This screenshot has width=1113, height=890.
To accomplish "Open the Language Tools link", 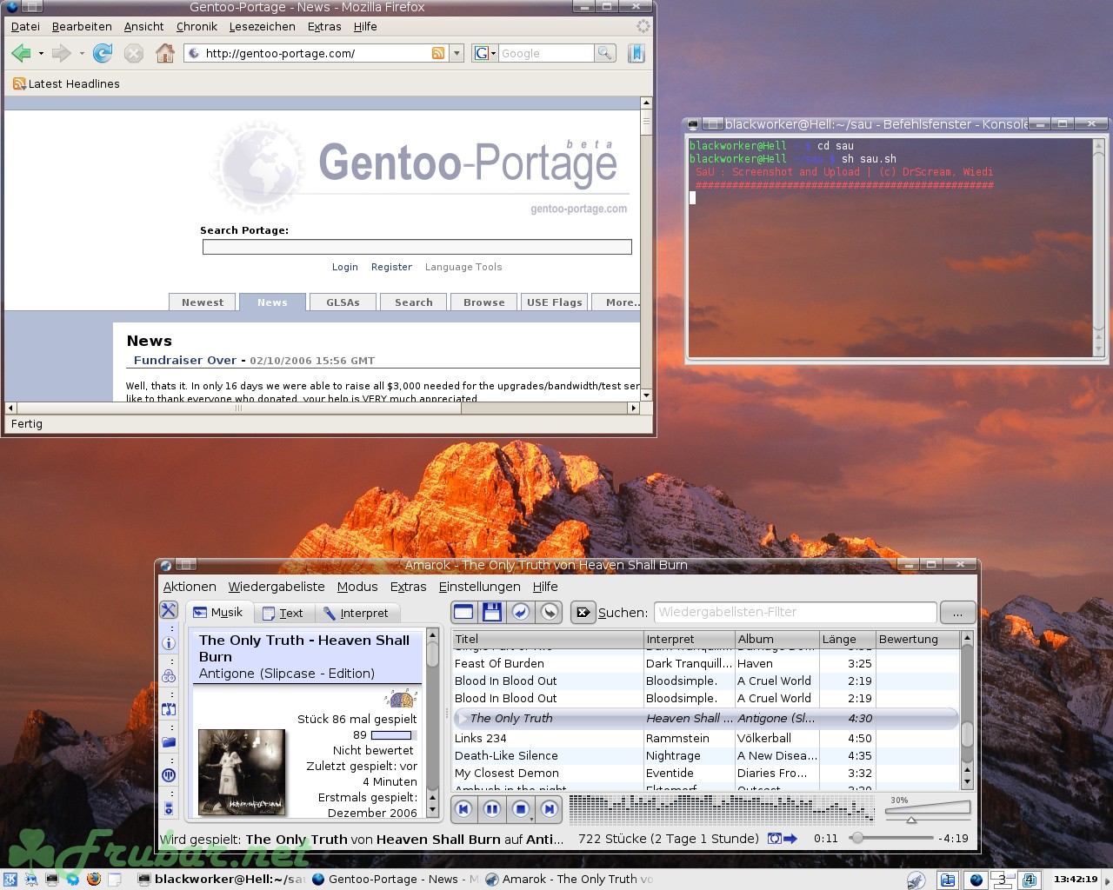I will click(x=463, y=267).
